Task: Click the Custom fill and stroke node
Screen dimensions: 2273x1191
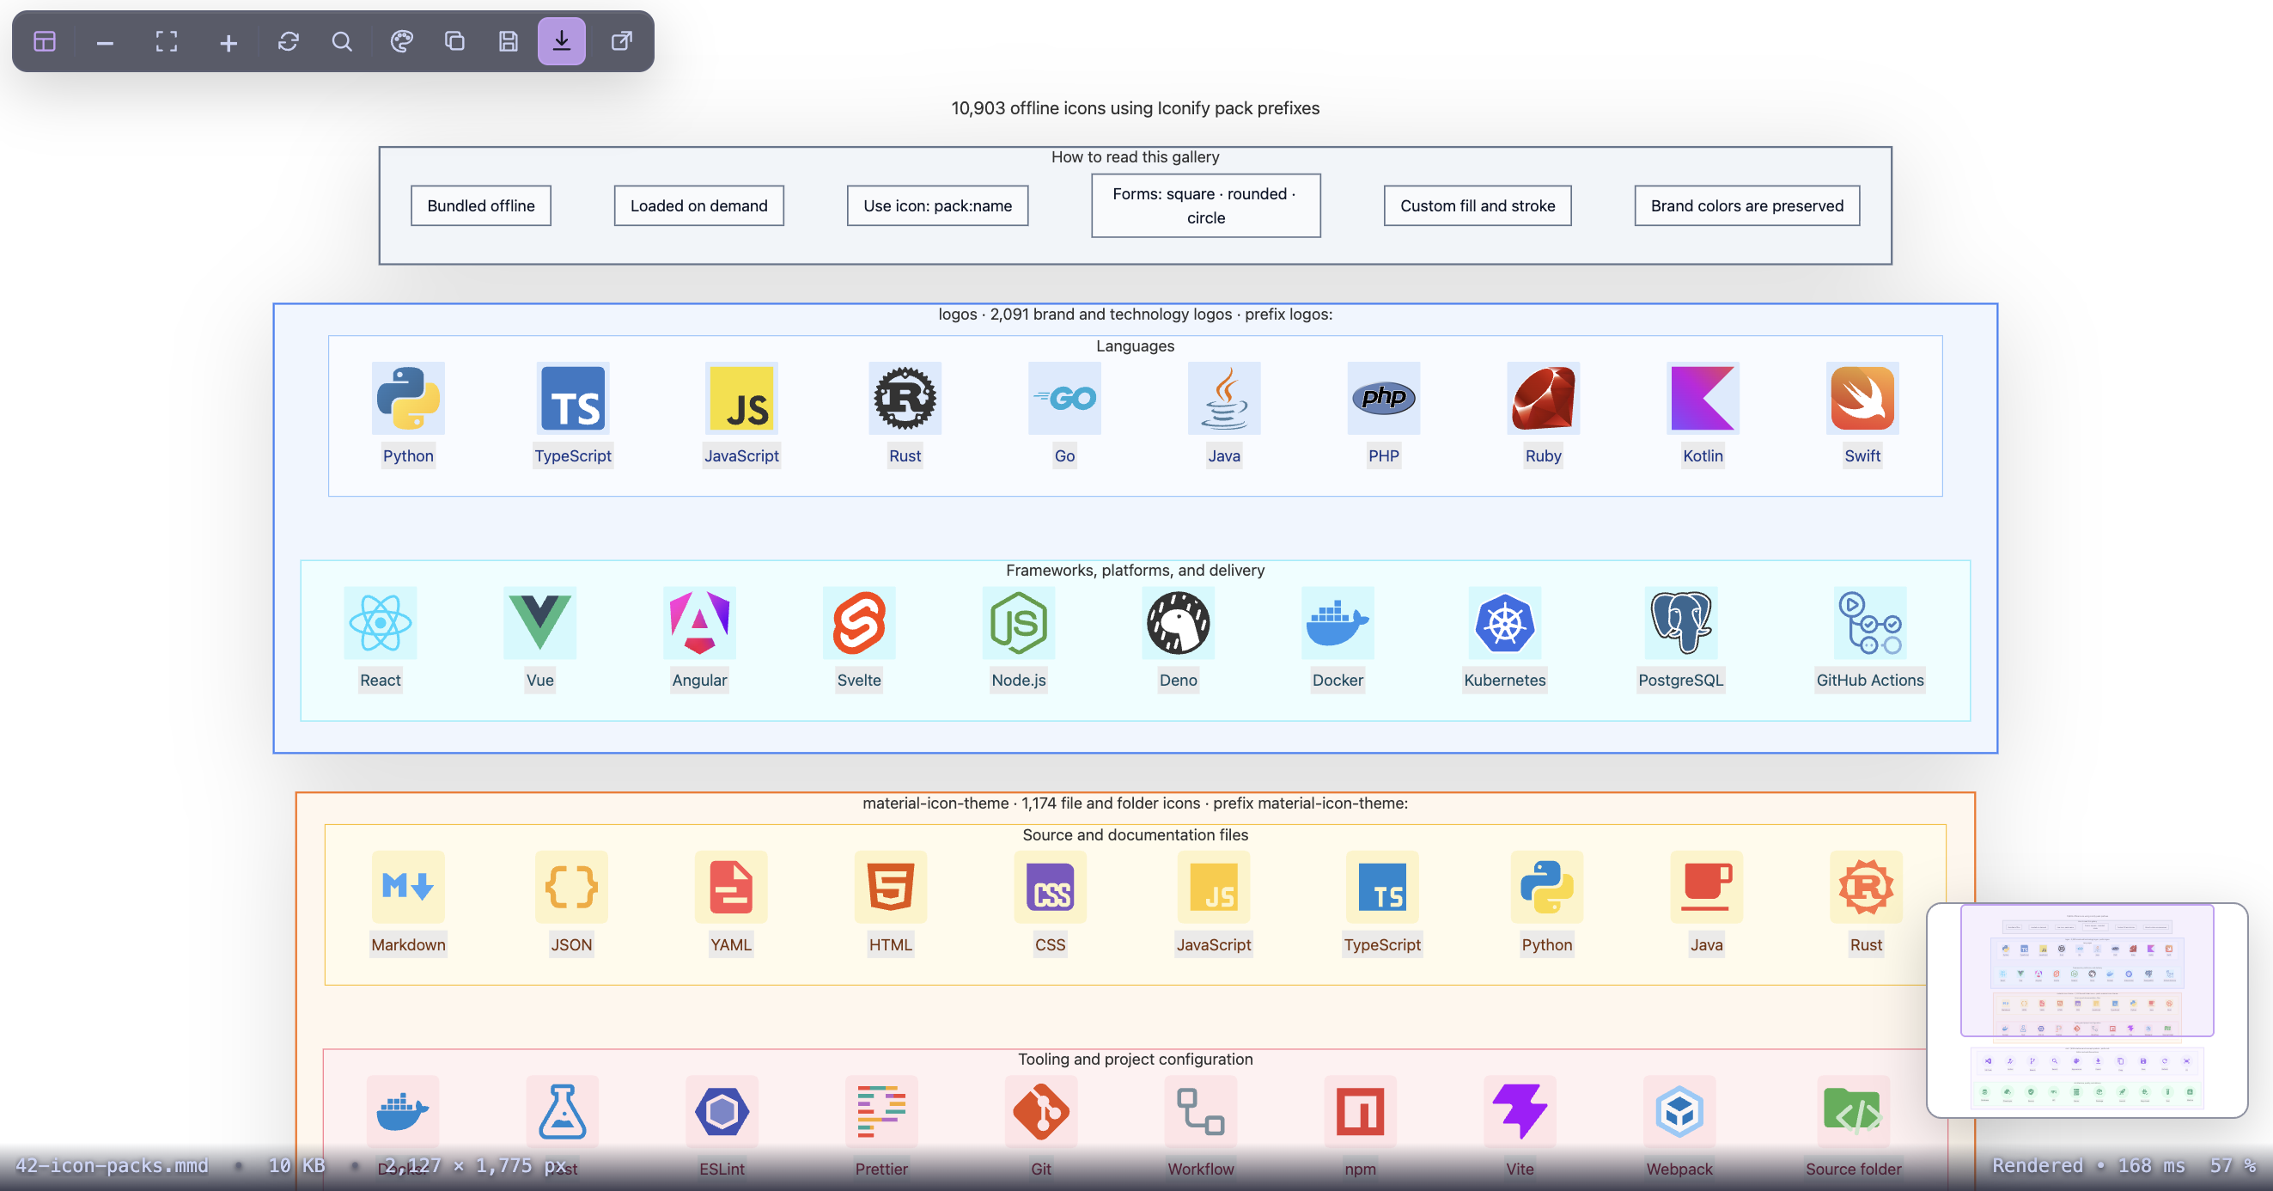Action: coord(1477,205)
